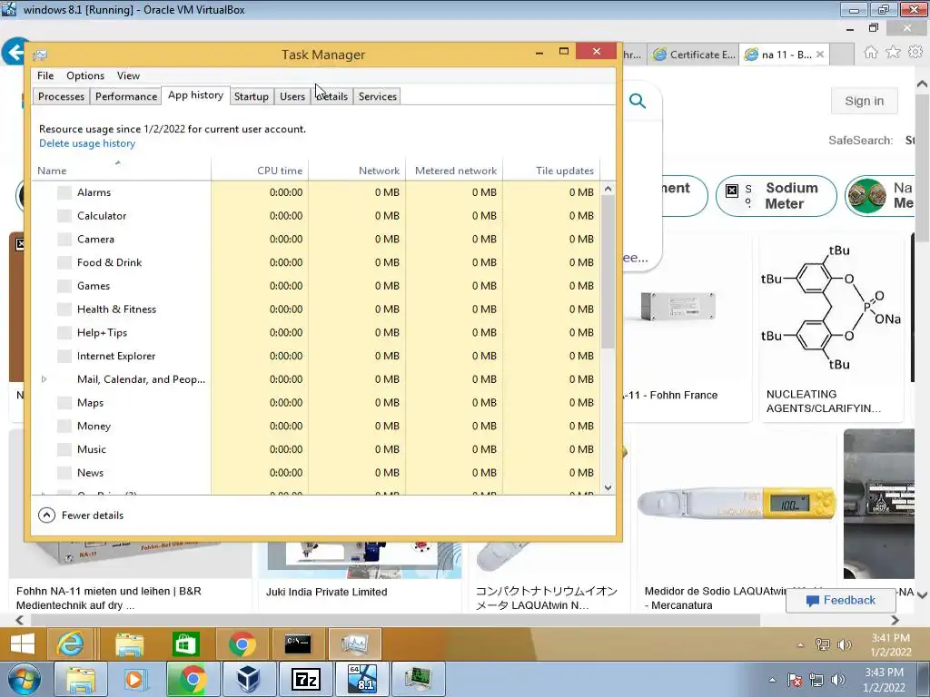Open Command Prompt on VM taskbar
The width and height of the screenshot is (930, 697).
(298, 643)
